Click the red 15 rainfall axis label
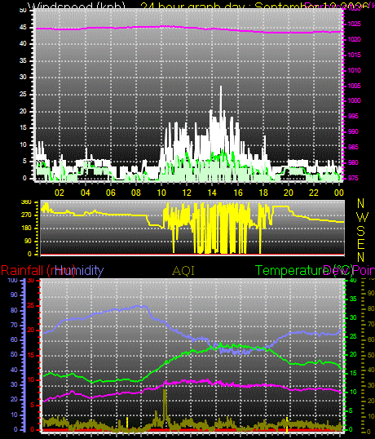The width and height of the screenshot is (375, 439). pos(31,355)
